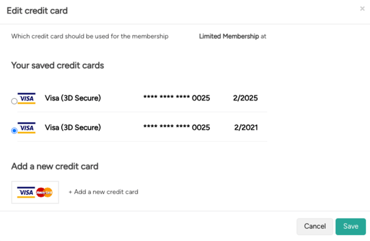The height and width of the screenshot is (241, 370).
Task: Click the Visa logo in add-card box
Action: click(26, 192)
